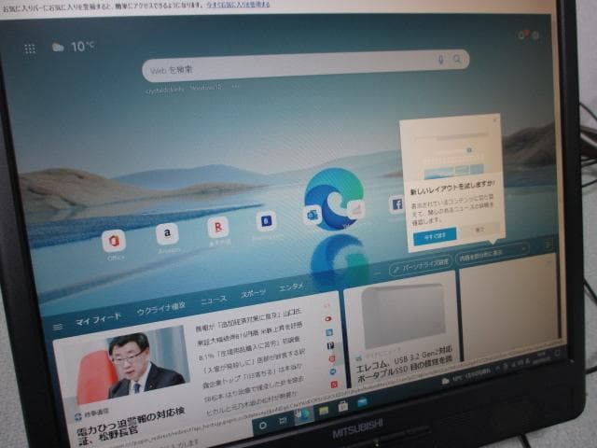
Task: Open Task View in the taskbar
Action: 283,421
